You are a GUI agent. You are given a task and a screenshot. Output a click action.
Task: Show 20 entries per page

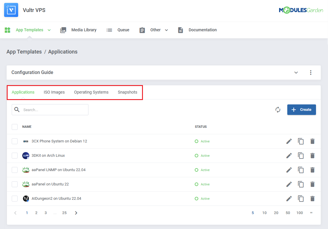276,213
